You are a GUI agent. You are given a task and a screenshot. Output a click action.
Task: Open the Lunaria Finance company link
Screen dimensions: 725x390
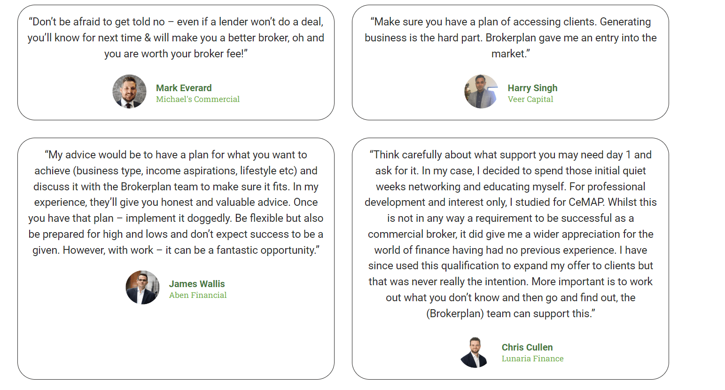532,359
